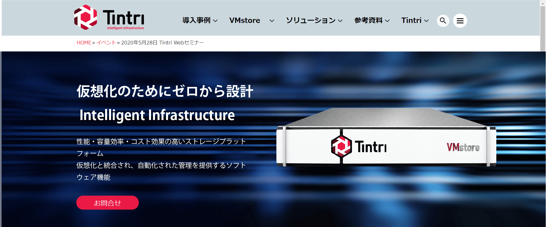546x227 pixels.
Task: Select the 参考資料 menu item
Action: [368, 20]
